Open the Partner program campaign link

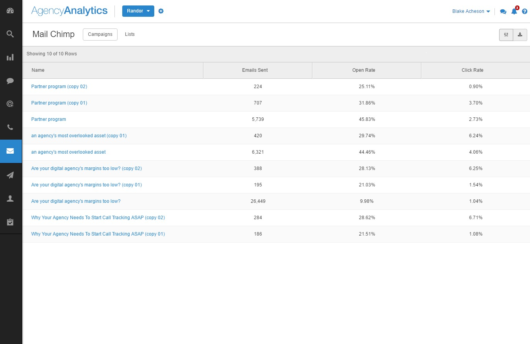point(48,119)
